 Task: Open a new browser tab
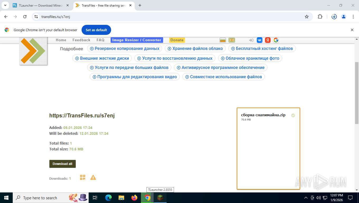click(x=140, y=5)
